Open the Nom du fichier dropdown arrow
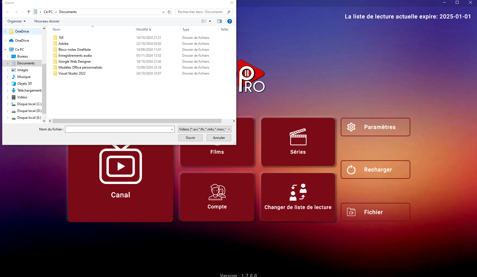This screenshot has width=477, height=277. pyautogui.click(x=172, y=129)
